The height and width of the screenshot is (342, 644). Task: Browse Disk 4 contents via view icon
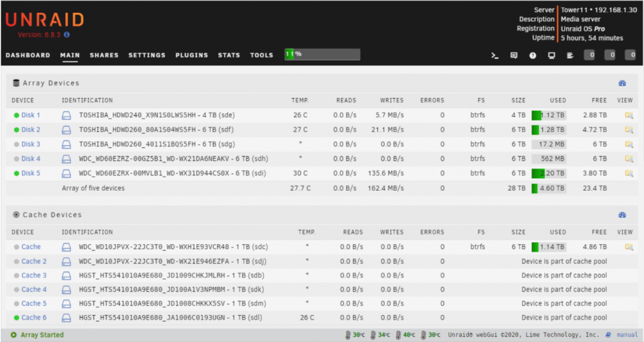click(629, 158)
